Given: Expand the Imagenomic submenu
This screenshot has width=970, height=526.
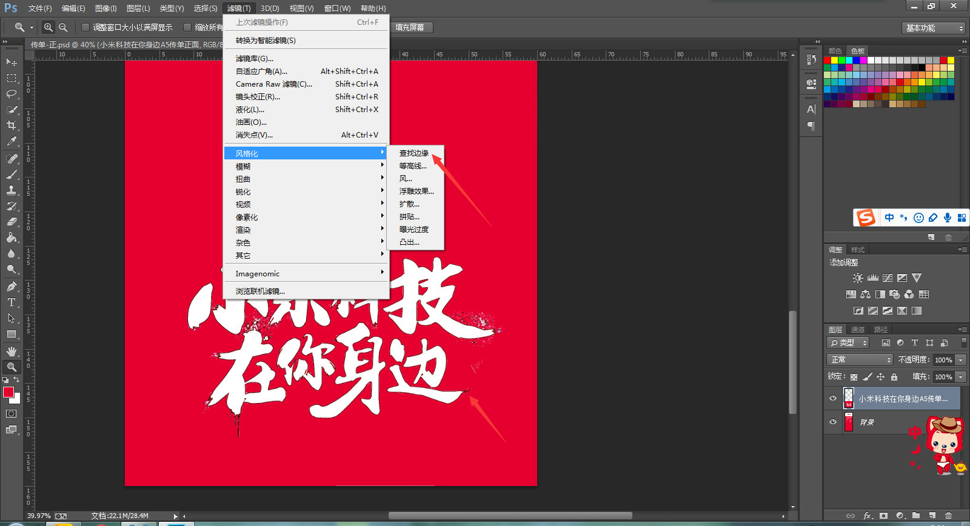Looking at the screenshot, I should click(x=306, y=273).
